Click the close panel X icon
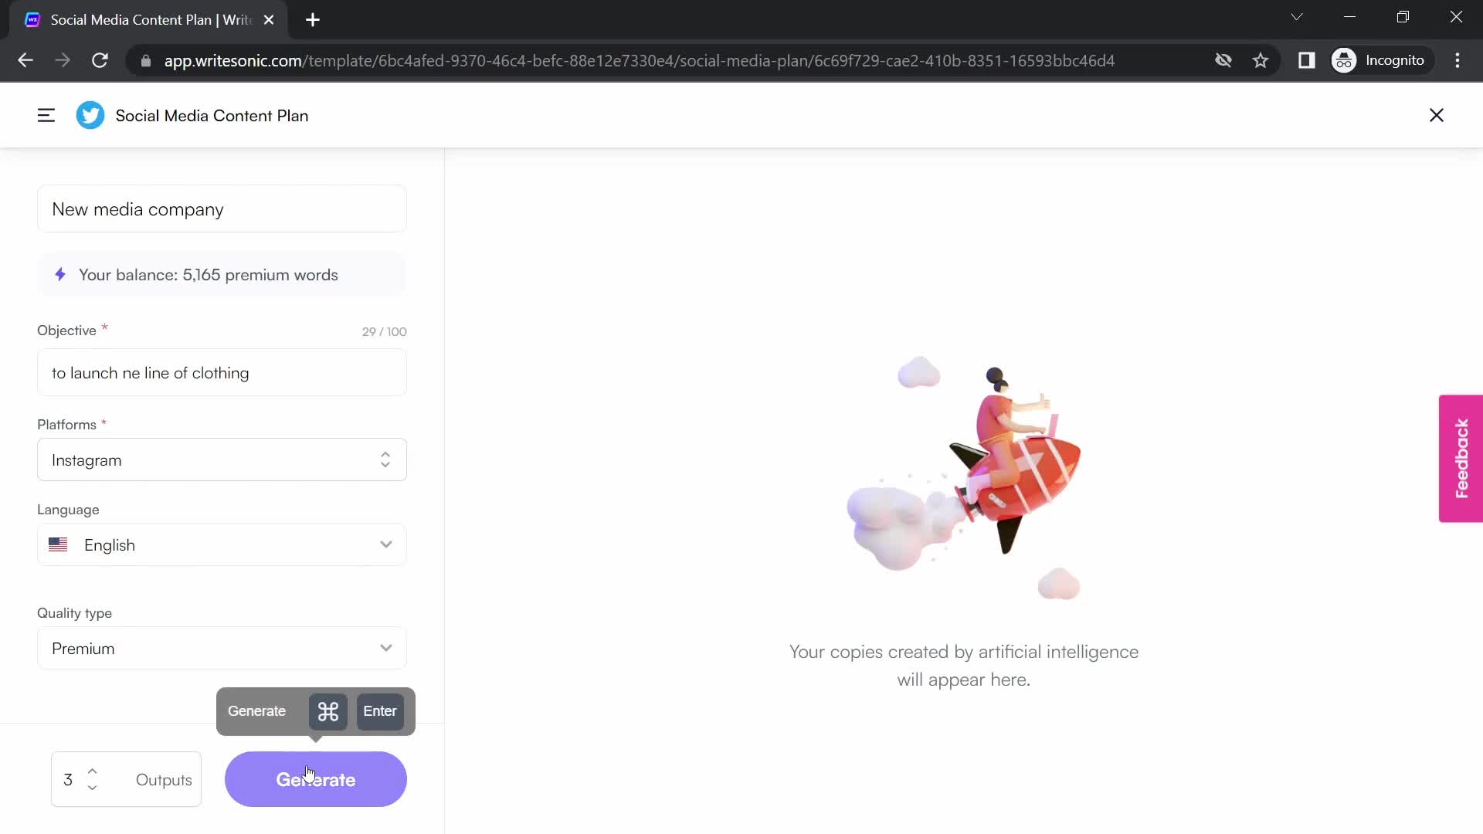 pos(1437,115)
